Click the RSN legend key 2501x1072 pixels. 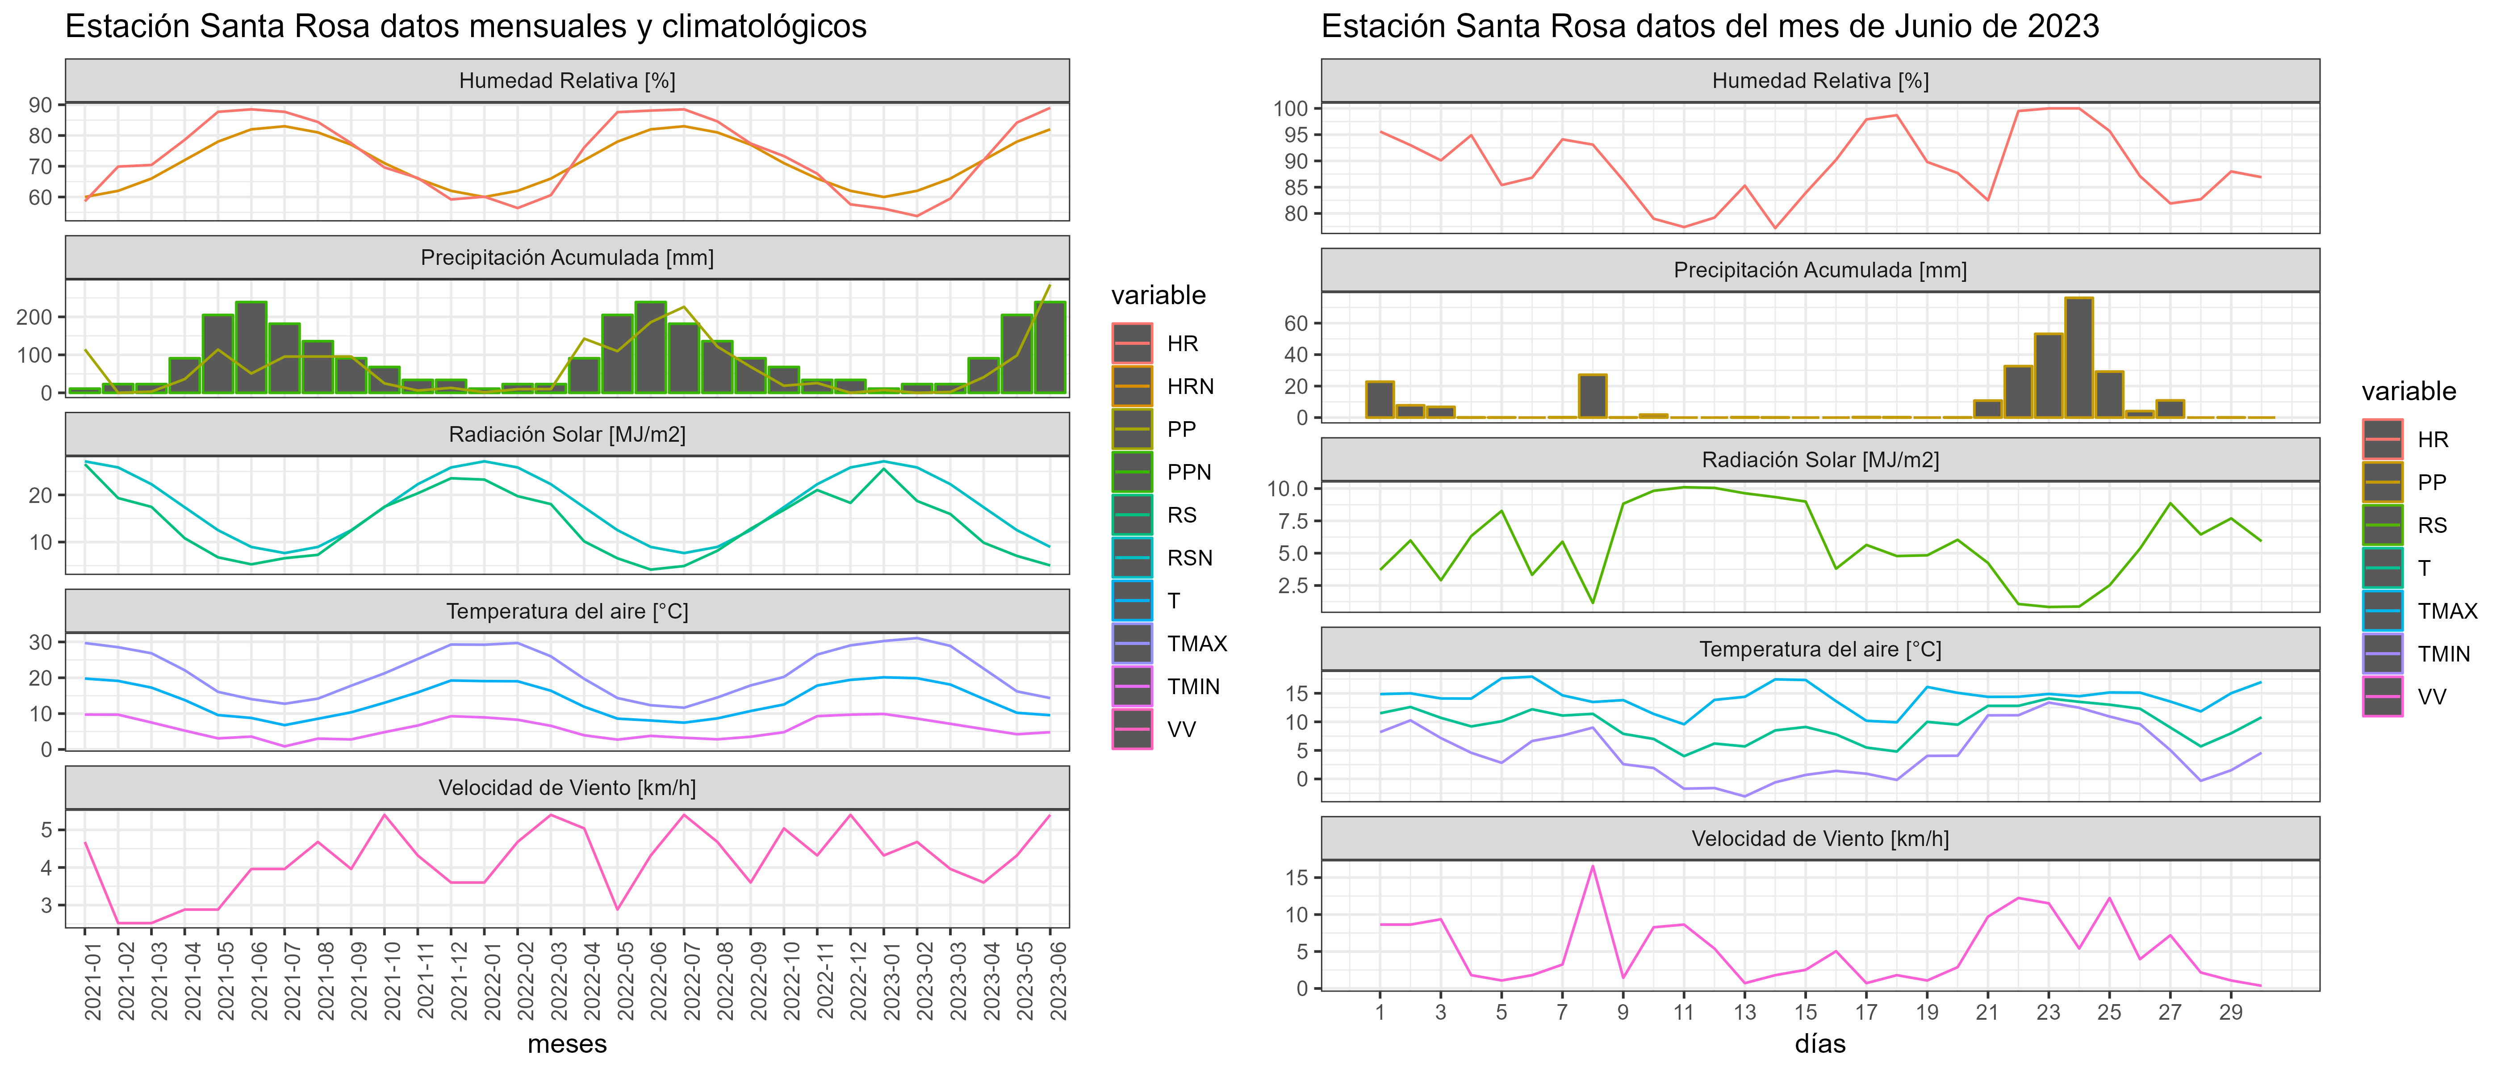1132,557
